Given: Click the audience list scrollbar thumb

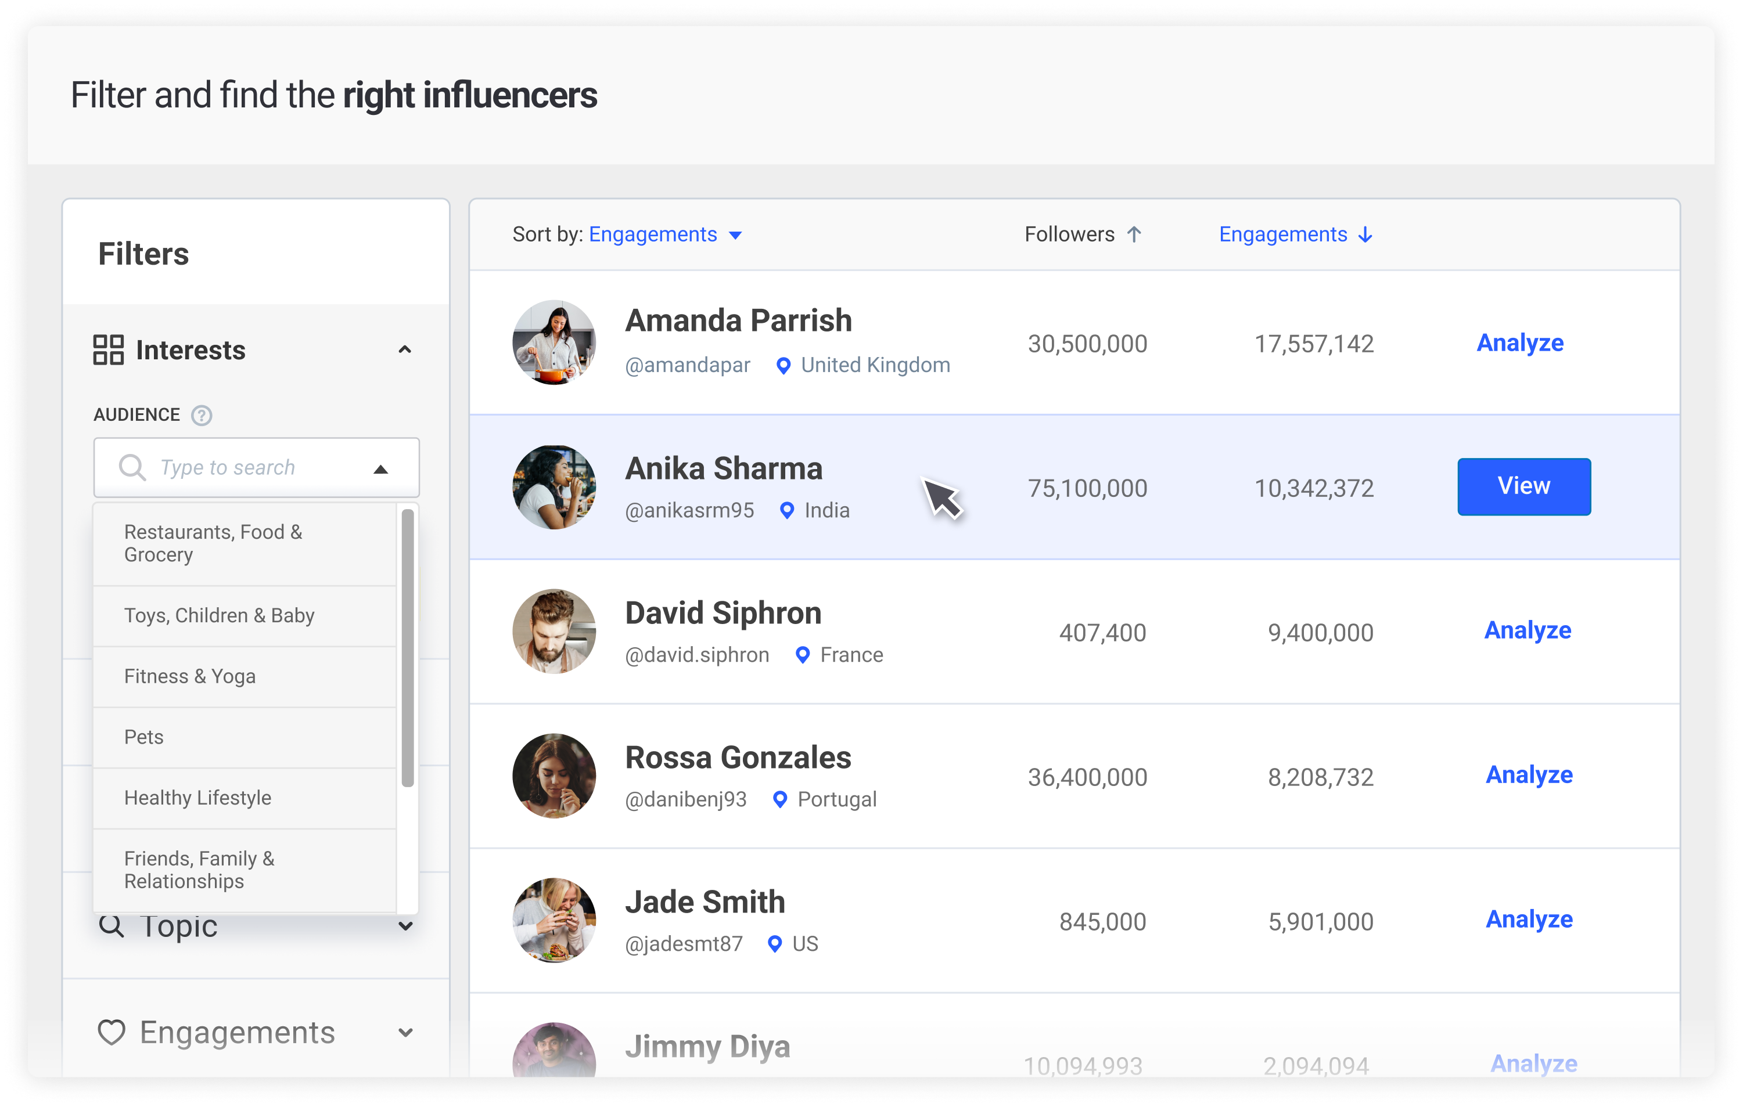Looking at the screenshot, I should [408, 648].
